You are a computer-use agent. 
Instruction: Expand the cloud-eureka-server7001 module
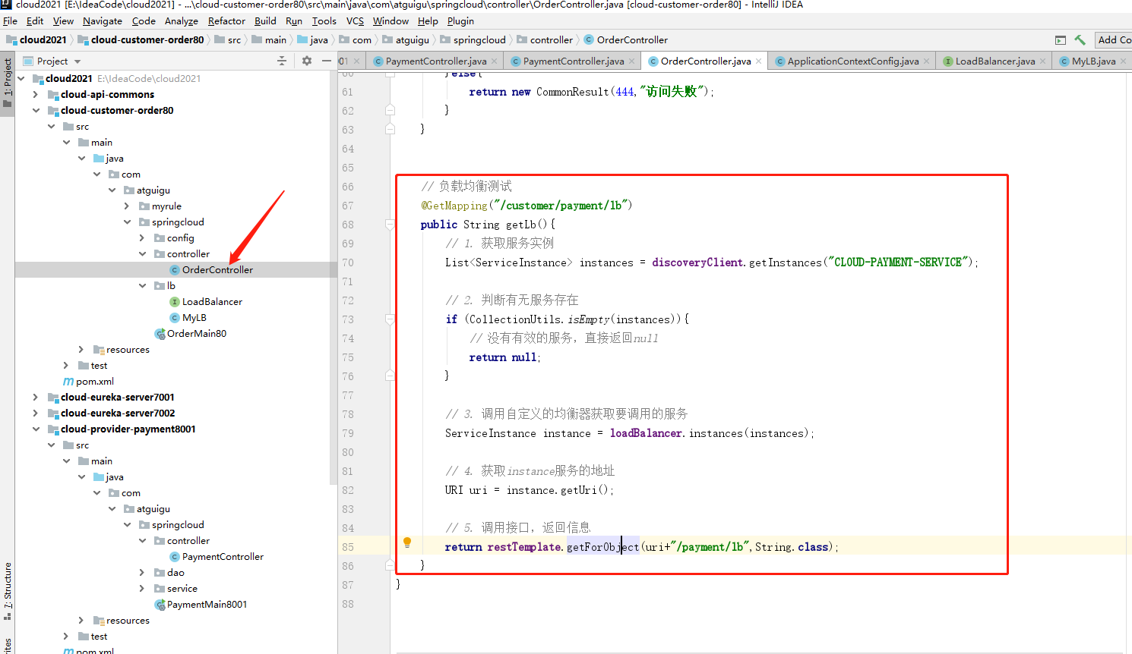36,398
